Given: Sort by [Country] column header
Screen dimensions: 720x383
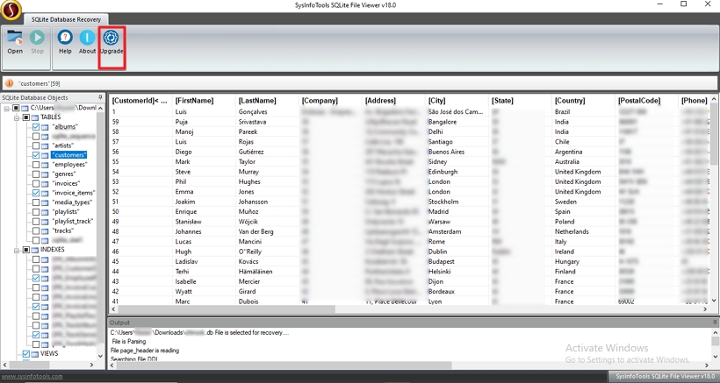Looking at the screenshot, I should point(583,100).
